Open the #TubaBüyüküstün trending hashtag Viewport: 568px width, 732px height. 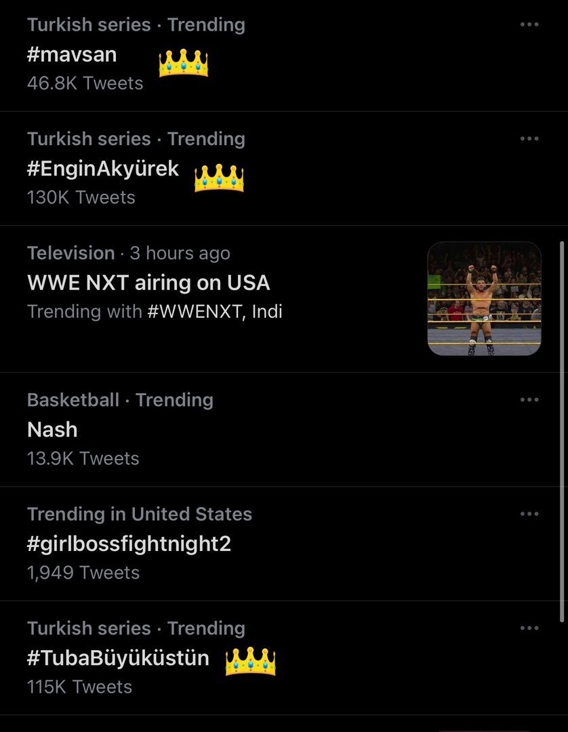118,657
